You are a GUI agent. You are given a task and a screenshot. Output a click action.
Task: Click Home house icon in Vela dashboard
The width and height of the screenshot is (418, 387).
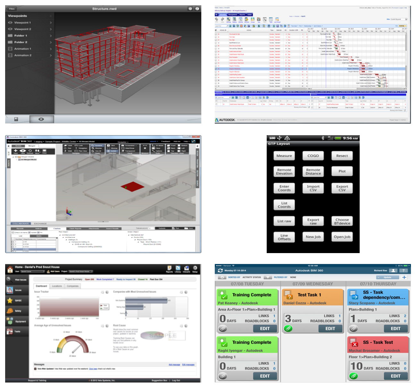tap(10, 269)
